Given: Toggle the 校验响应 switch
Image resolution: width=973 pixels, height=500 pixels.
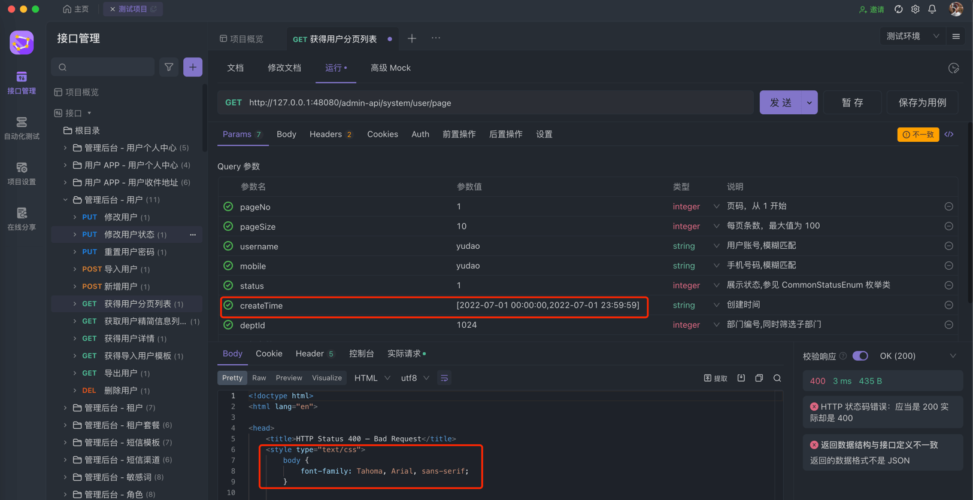Looking at the screenshot, I should [860, 356].
